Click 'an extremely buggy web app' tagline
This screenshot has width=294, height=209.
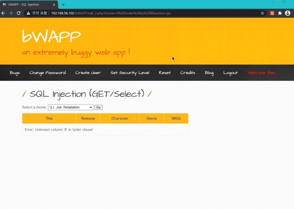[x=76, y=52]
